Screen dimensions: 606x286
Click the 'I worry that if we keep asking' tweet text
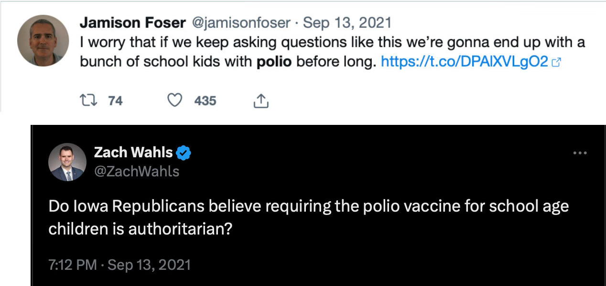(x=332, y=52)
